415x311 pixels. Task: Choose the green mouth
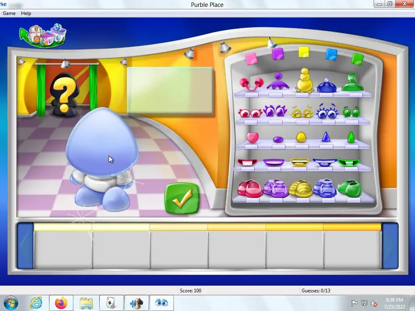pyautogui.click(x=349, y=162)
